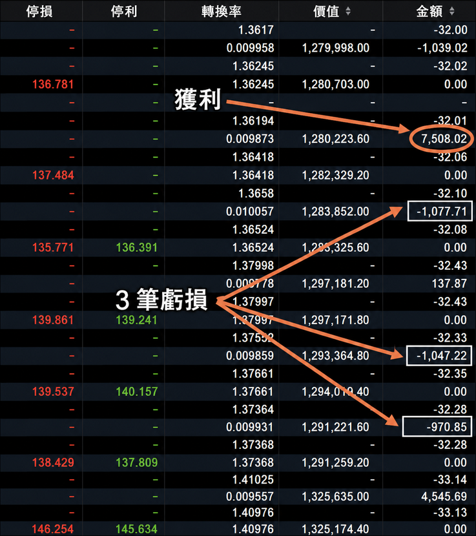Viewport: 476px width, 536px height.
Task: Select conversion rate 0.009859
Action: pos(250,356)
